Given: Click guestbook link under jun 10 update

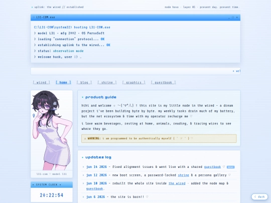Looking at the screenshot, I should pyautogui.click(x=94, y=188).
